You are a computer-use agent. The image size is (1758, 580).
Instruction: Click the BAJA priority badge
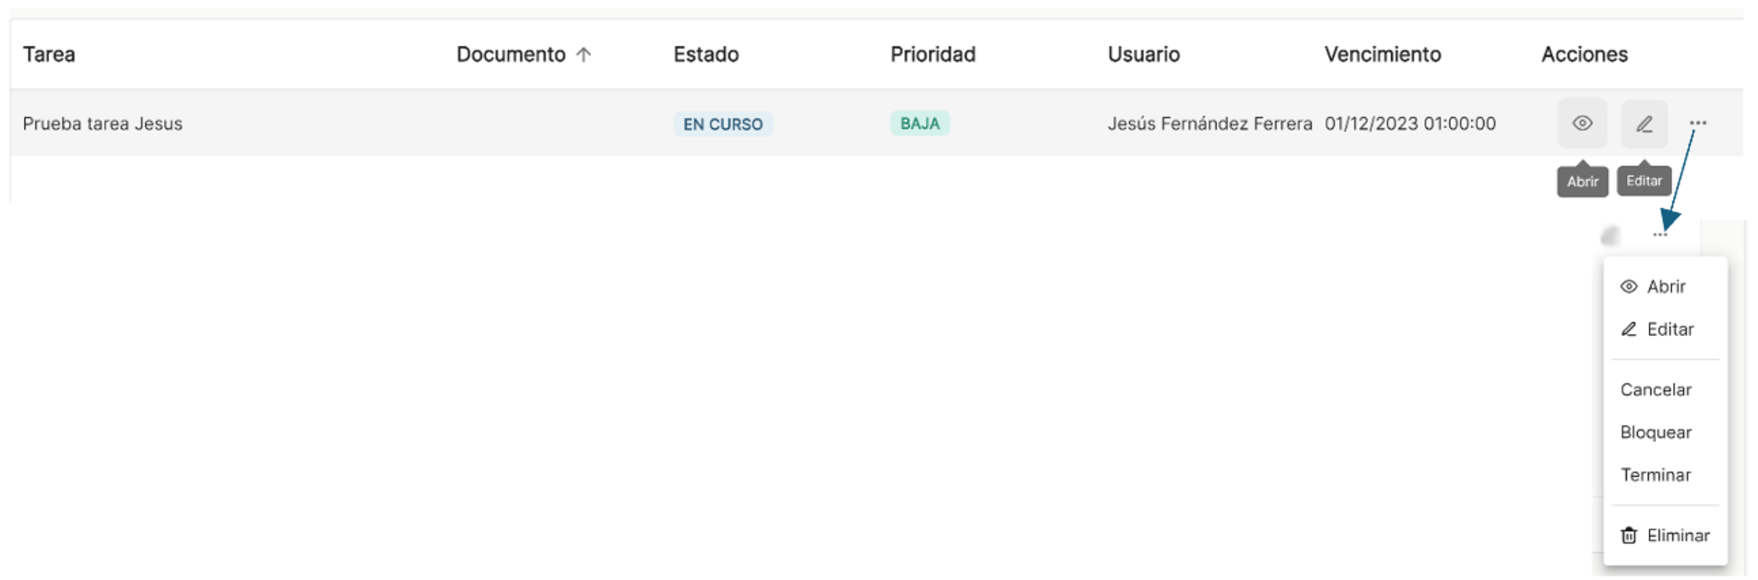coord(920,123)
